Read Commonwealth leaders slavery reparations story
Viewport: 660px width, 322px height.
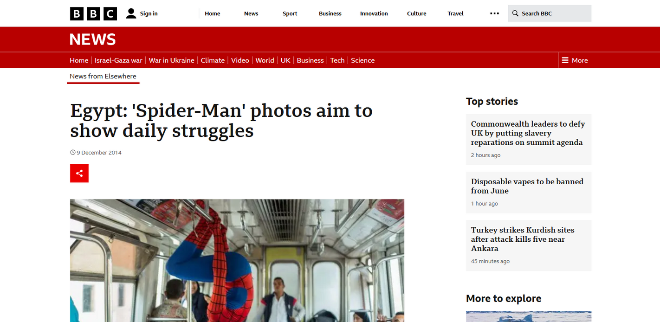pyautogui.click(x=528, y=133)
